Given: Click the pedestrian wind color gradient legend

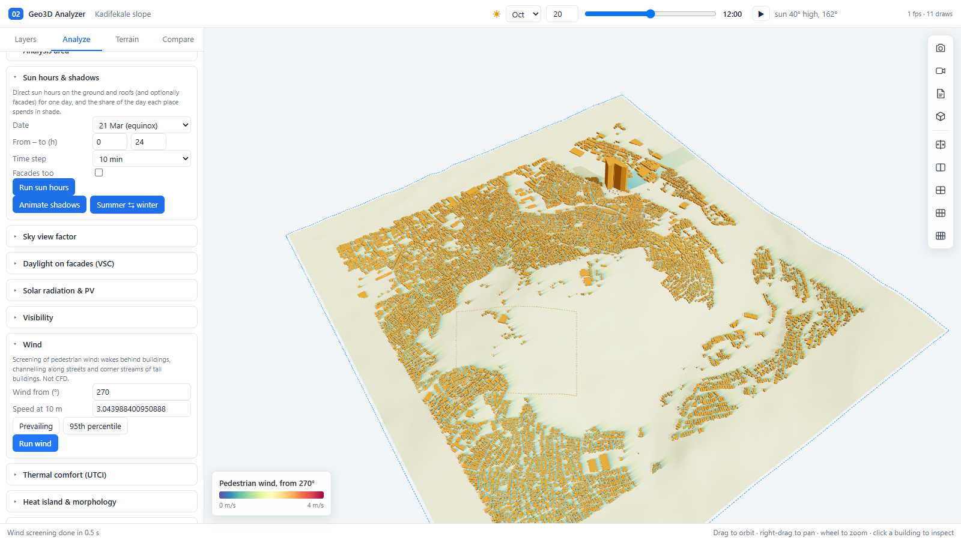Looking at the screenshot, I should (x=271, y=495).
